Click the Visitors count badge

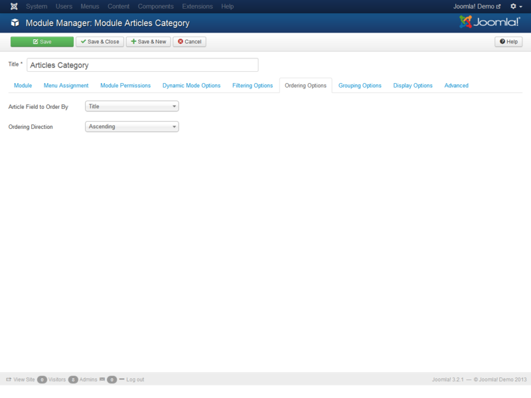(42, 379)
